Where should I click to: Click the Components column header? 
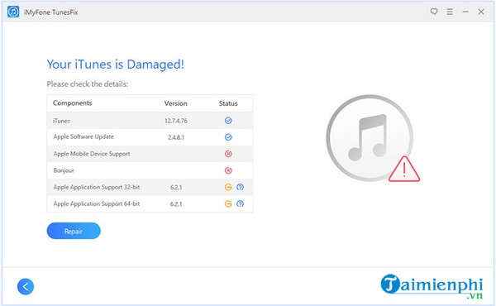[x=73, y=103]
